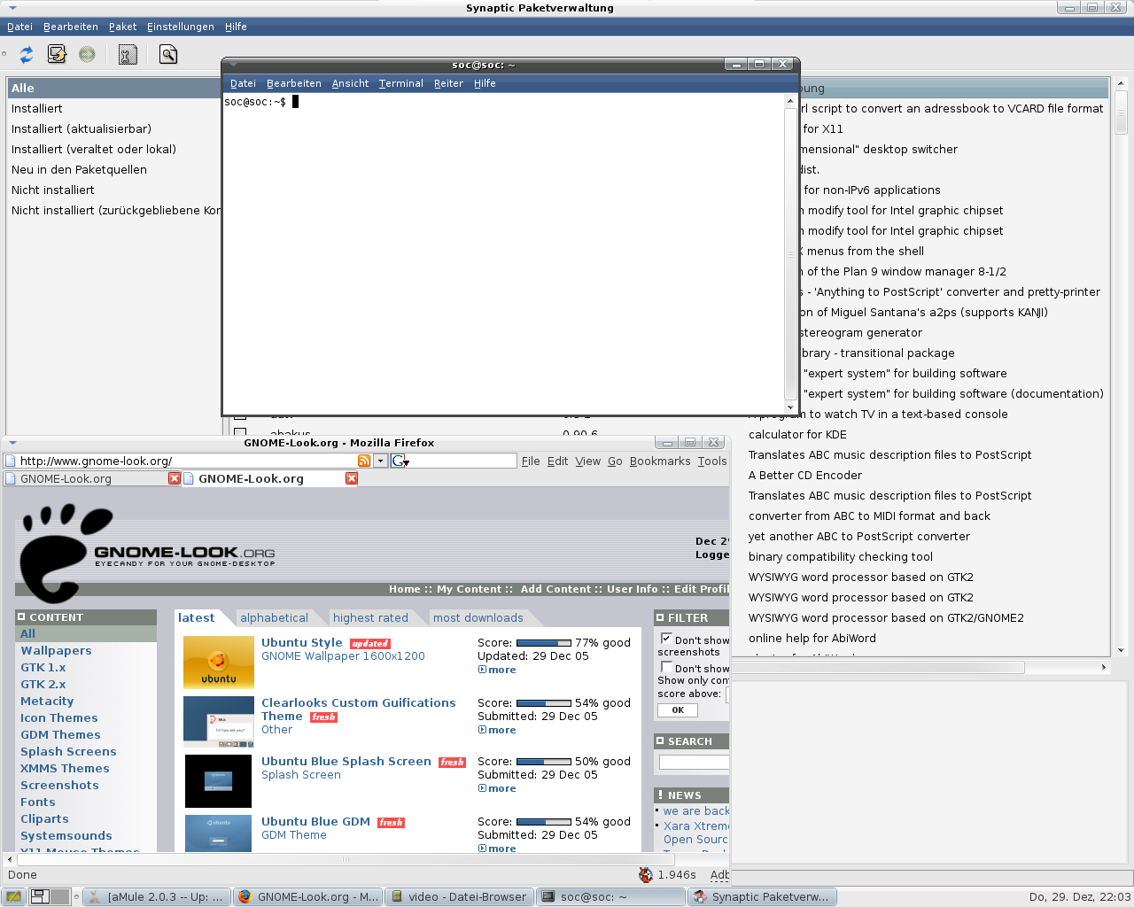Click Ubuntu Style 77% score bar
Image resolution: width=1134 pixels, height=907 pixels.
(543, 643)
